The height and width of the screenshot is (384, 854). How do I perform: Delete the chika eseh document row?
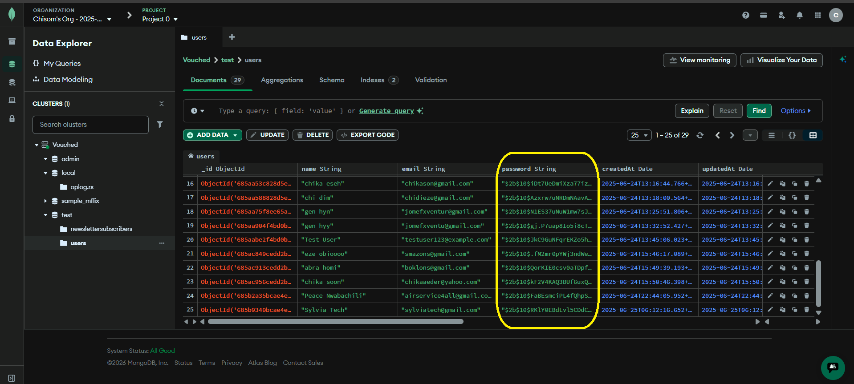pyautogui.click(x=806, y=183)
